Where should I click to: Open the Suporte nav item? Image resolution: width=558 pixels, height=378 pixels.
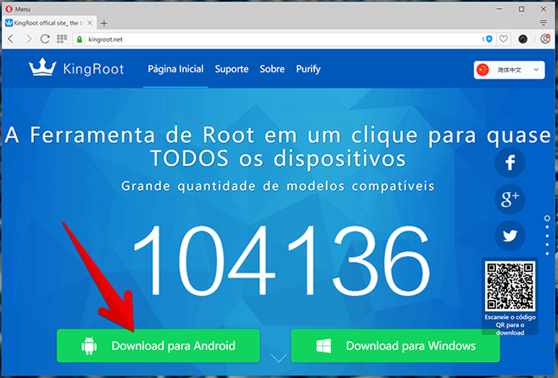(232, 69)
